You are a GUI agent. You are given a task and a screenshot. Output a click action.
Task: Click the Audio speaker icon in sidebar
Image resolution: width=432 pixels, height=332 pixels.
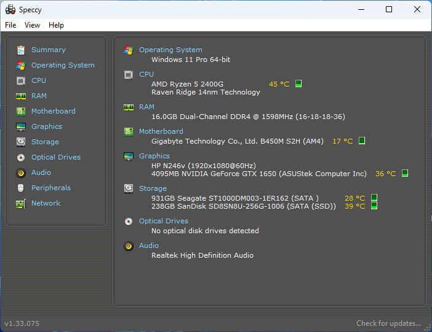[x=21, y=172]
